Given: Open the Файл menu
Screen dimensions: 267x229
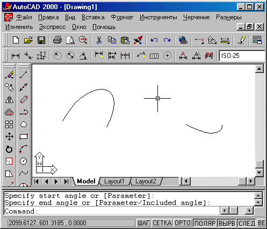Looking at the screenshot, I should click(x=24, y=17).
